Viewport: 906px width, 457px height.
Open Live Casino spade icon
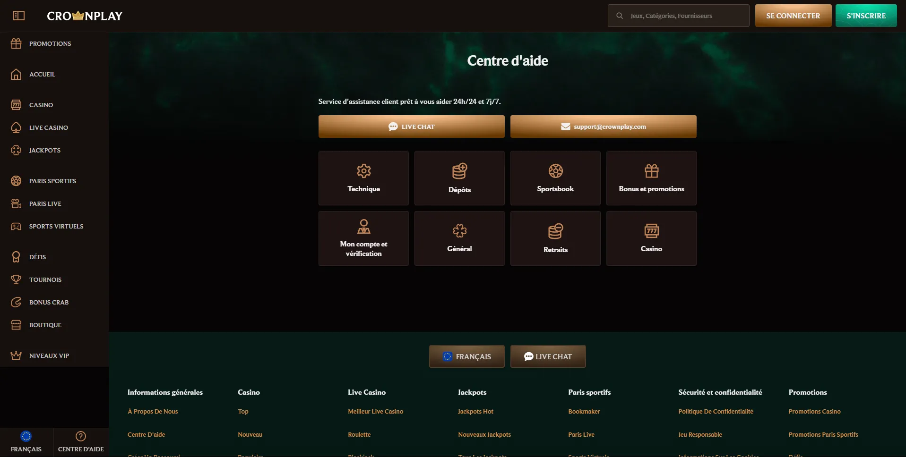tap(16, 127)
